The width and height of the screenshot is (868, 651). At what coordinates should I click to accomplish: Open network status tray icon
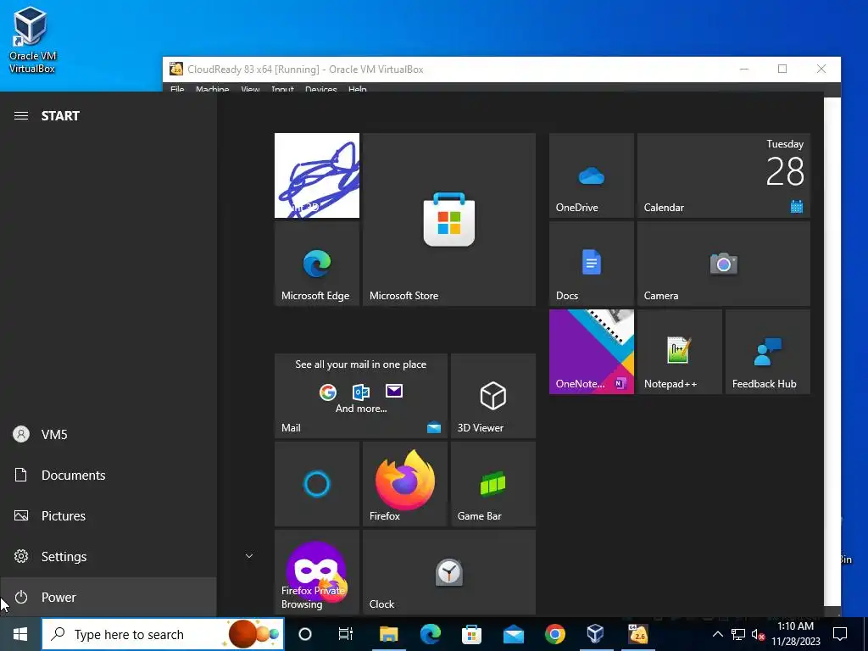point(738,634)
